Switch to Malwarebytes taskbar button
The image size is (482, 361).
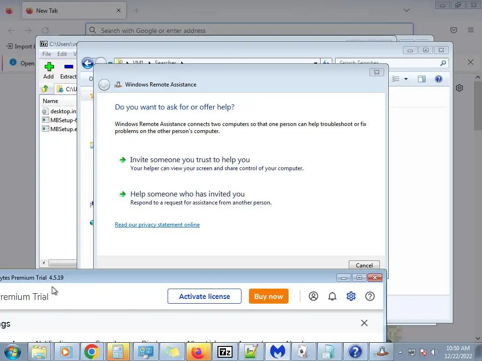pyautogui.click(x=278, y=352)
